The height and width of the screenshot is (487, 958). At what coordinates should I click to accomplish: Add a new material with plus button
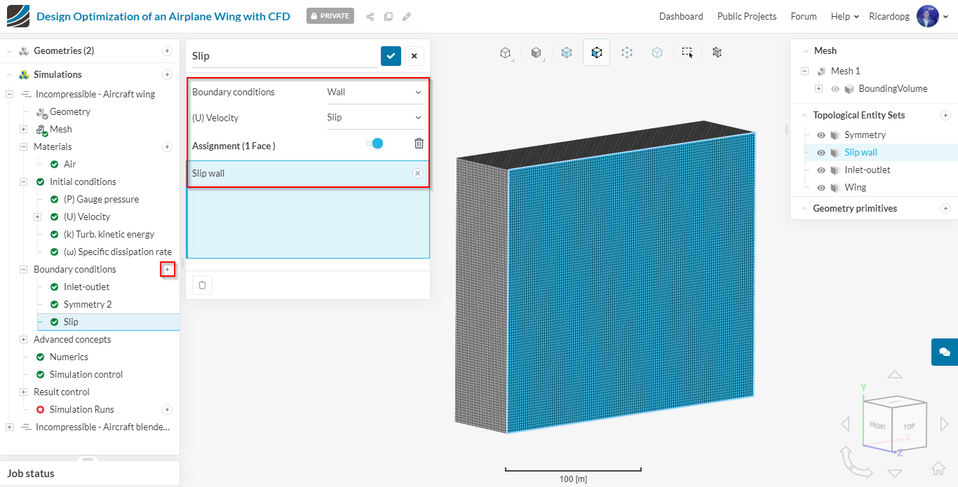click(167, 146)
